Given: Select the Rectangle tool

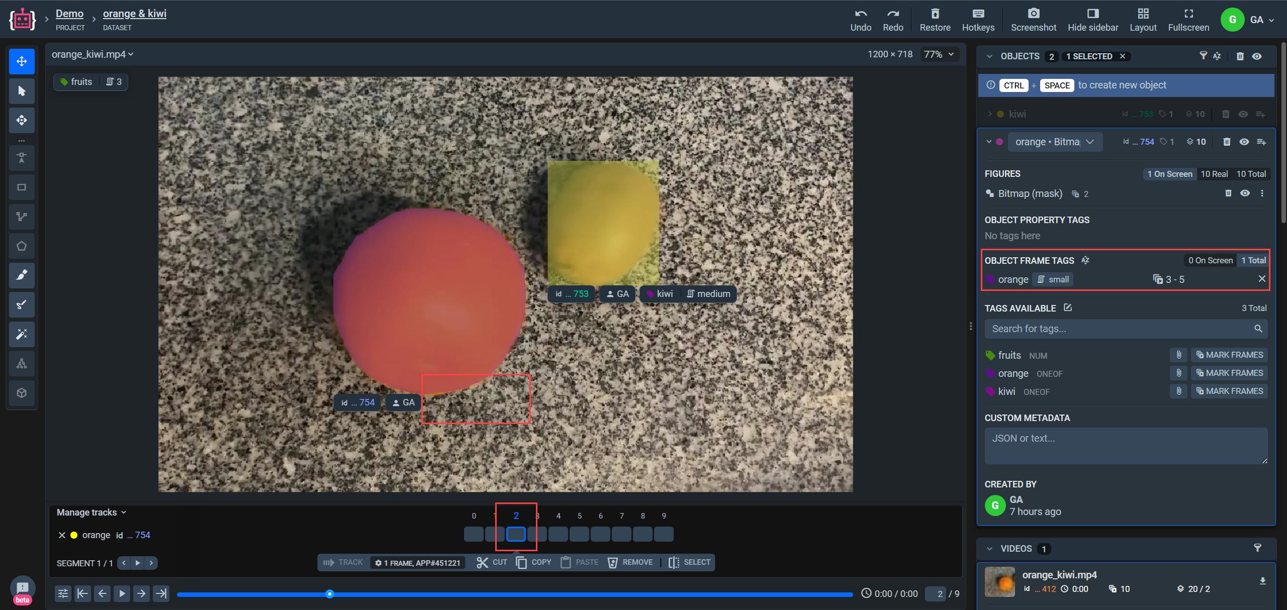Looking at the screenshot, I should (x=22, y=187).
